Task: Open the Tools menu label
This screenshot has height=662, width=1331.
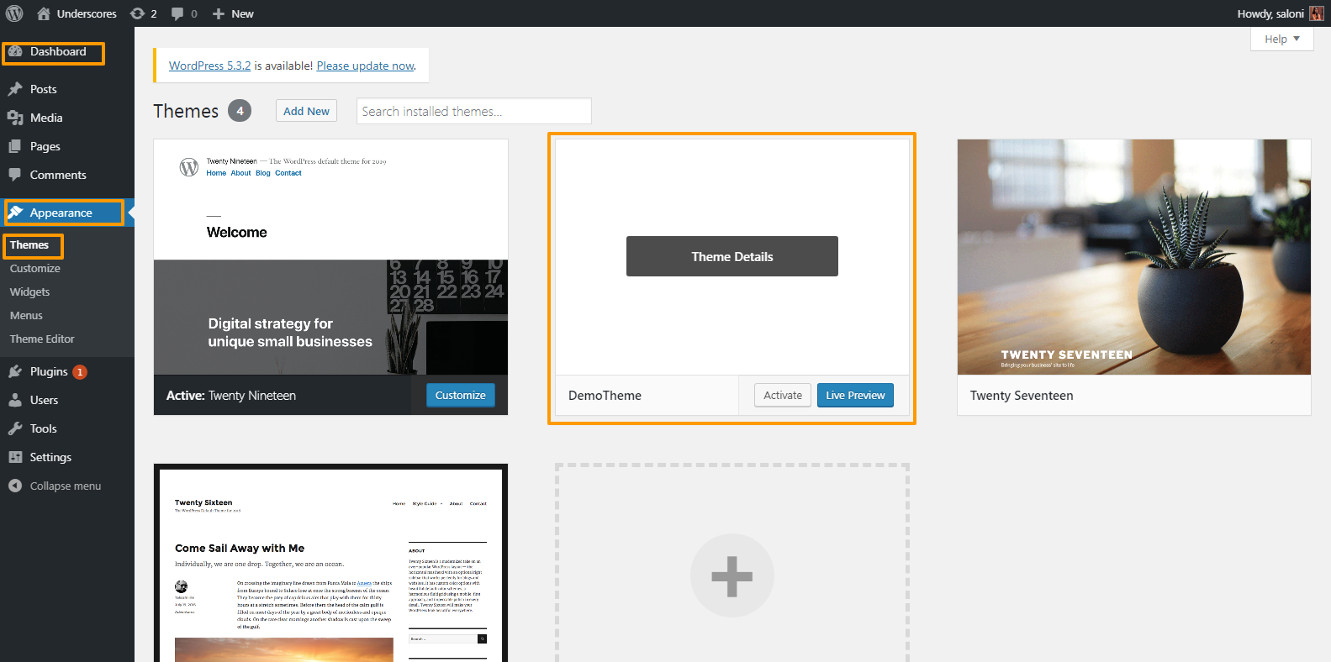Action: (x=44, y=428)
